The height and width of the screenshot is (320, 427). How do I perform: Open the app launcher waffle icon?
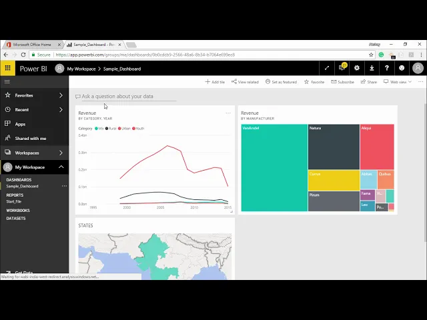pos(7,68)
